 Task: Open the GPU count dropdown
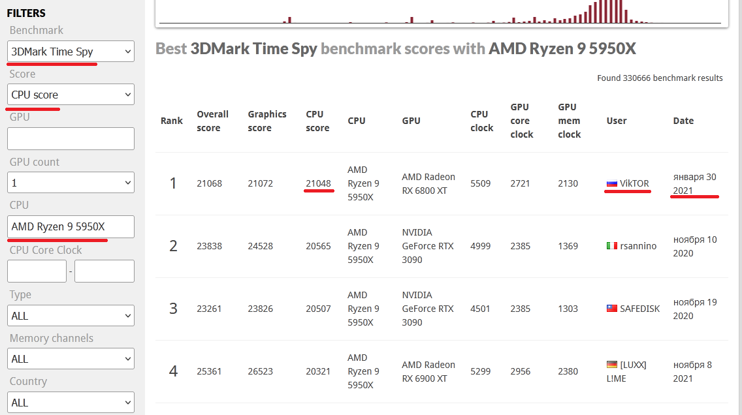click(x=71, y=183)
